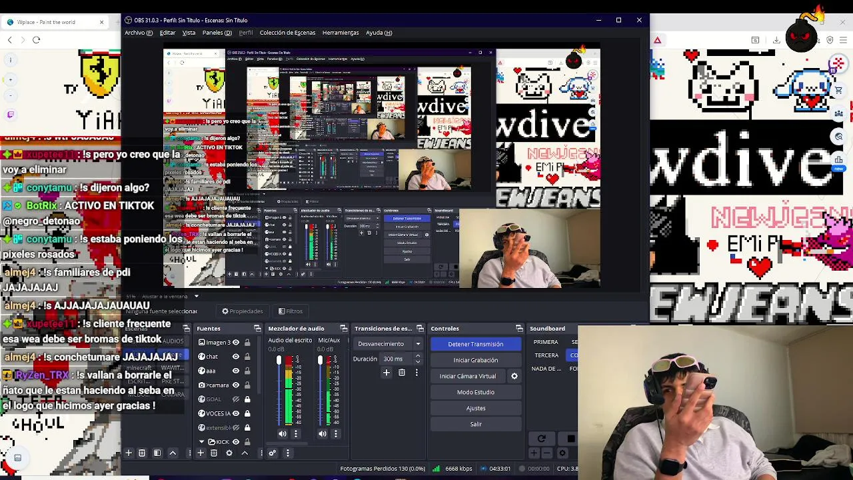853x480 pixels.
Task: Toggle visibility of chat source
Action: click(x=235, y=357)
